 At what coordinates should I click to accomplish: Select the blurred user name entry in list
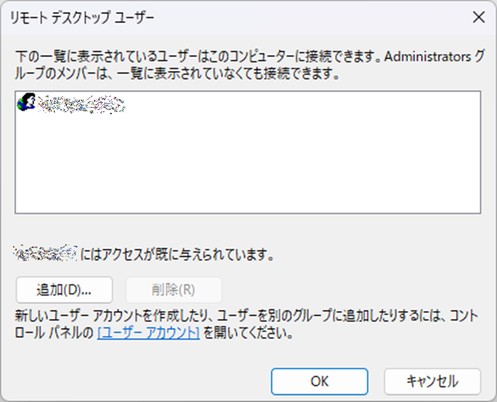[x=81, y=104]
